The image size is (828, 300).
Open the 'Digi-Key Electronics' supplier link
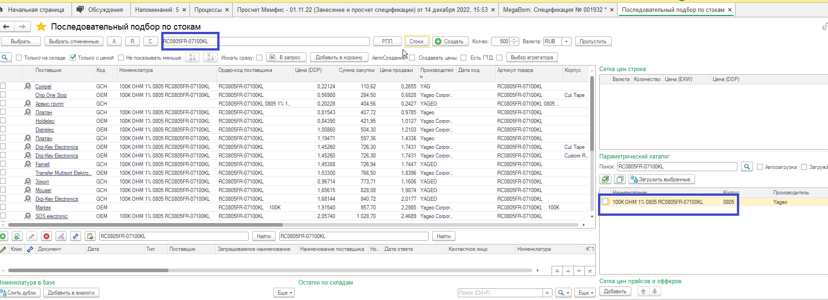coord(57,147)
